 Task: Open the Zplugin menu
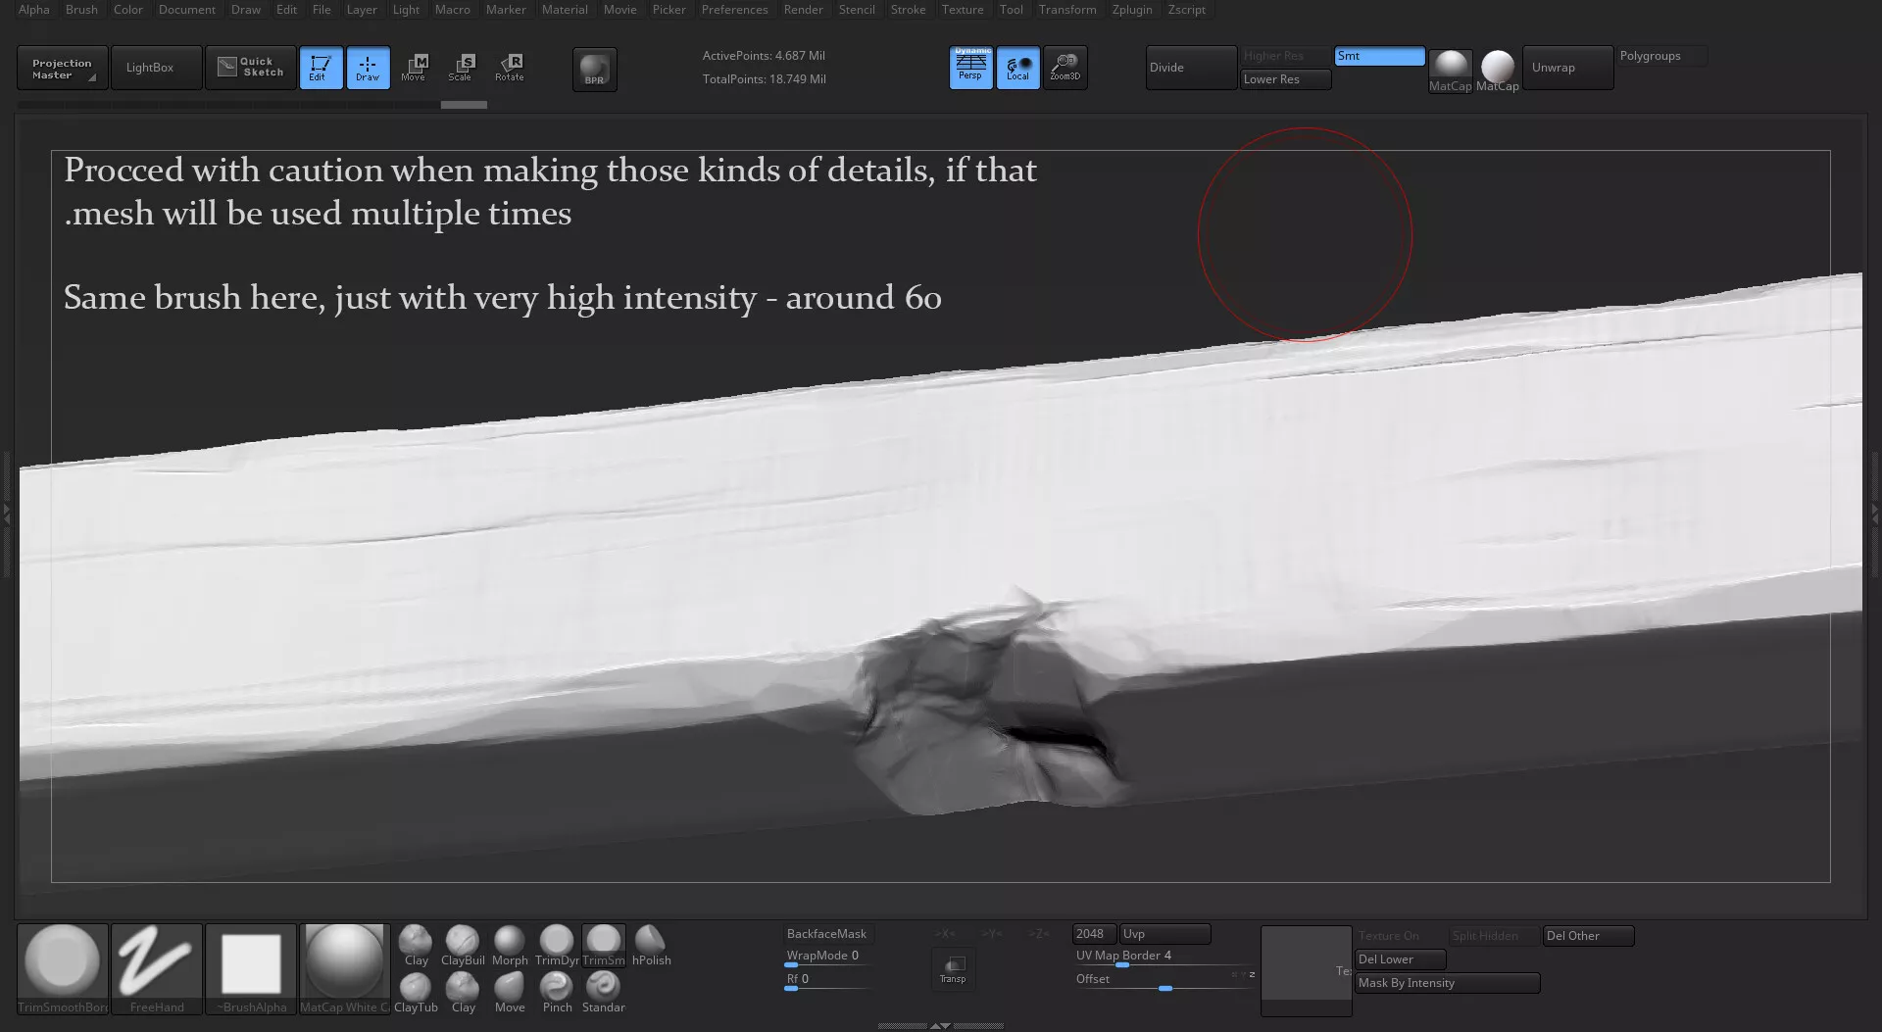click(x=1131, y=10)
